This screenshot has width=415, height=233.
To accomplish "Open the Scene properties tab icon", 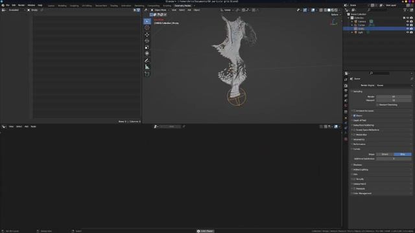I will 346,101.
